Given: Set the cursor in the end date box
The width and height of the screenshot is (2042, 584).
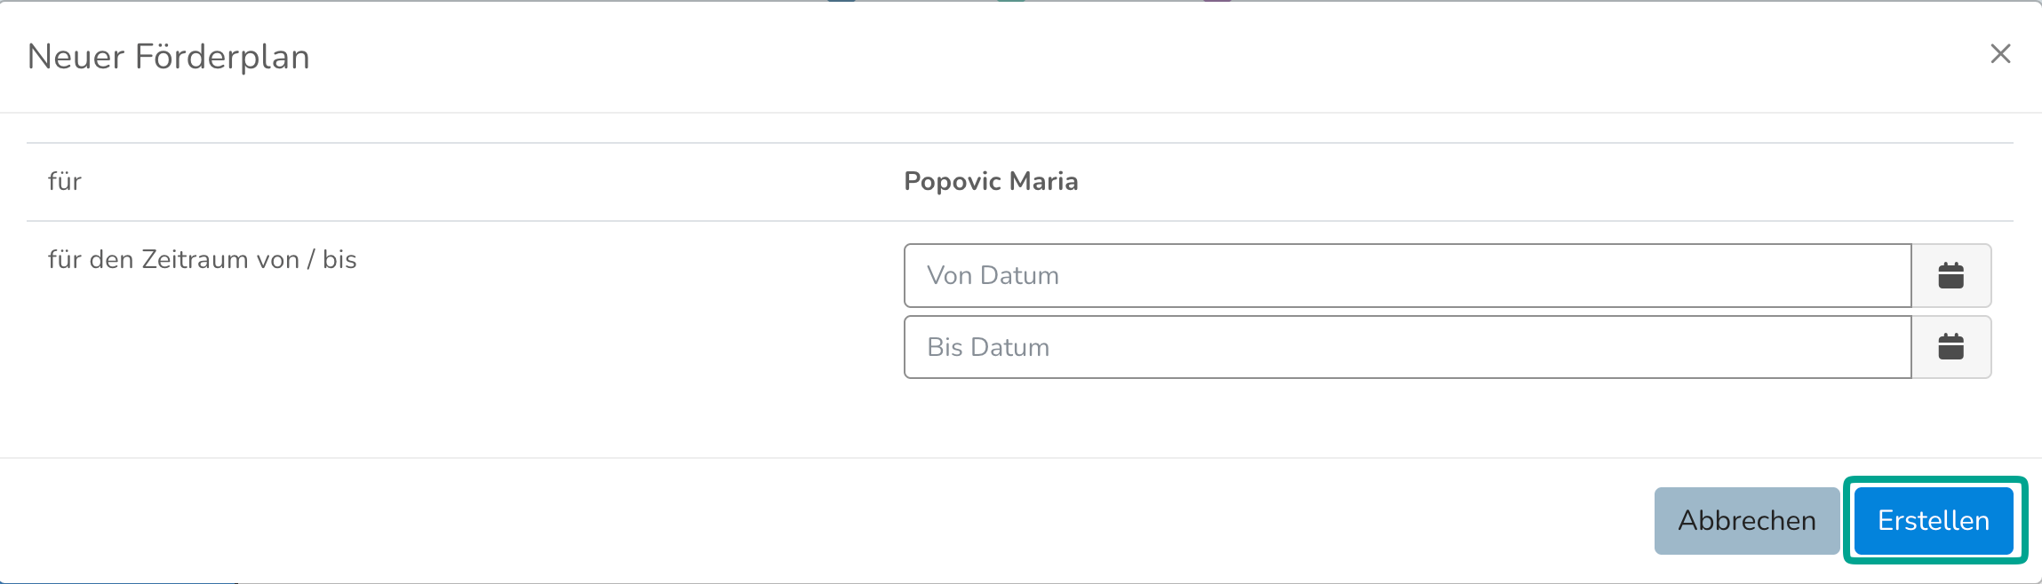Looking at the screenshot, I should tap(1407, 347).
